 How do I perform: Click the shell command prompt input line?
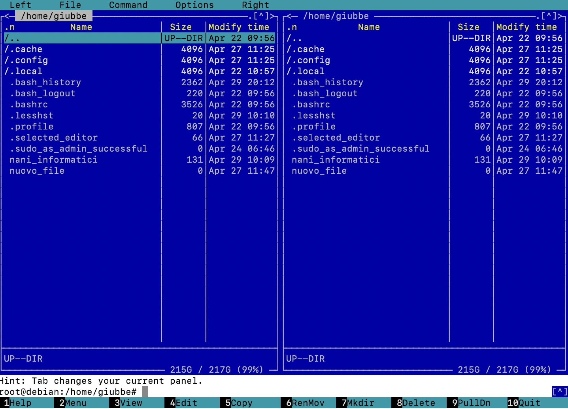click(x=277, y=392)
